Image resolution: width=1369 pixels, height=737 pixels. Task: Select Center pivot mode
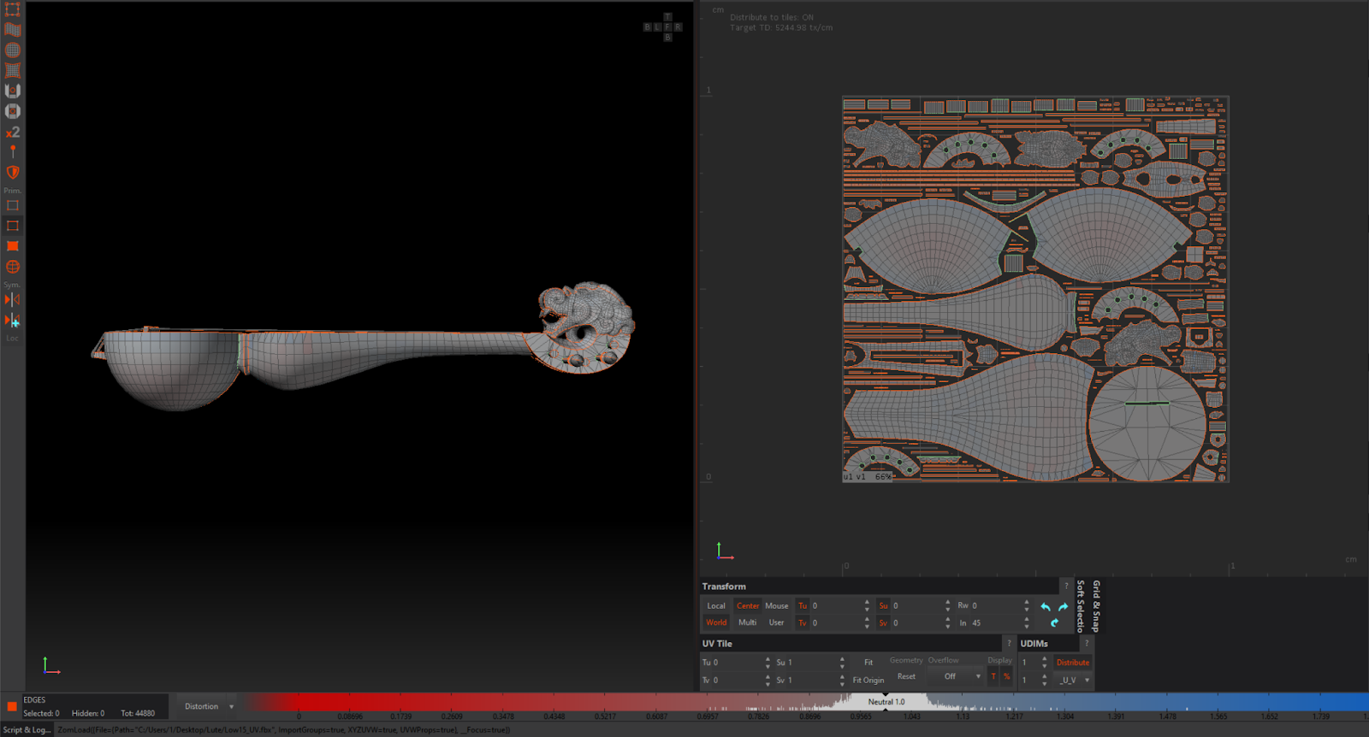tap(748, 606)
